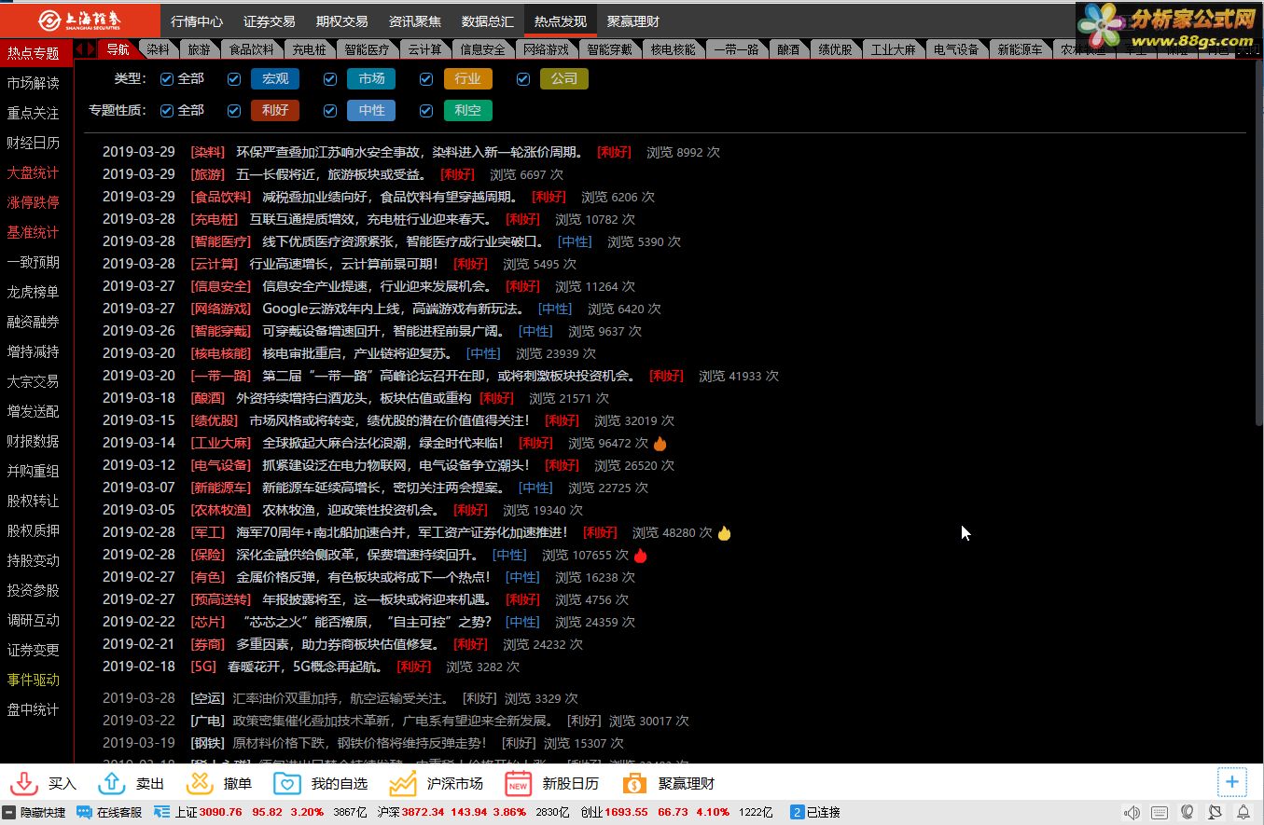Open the 新股日历 calendar icon
Image resolution: width=1264 pixels, height=825 pixels.
[x=519, y=783]
